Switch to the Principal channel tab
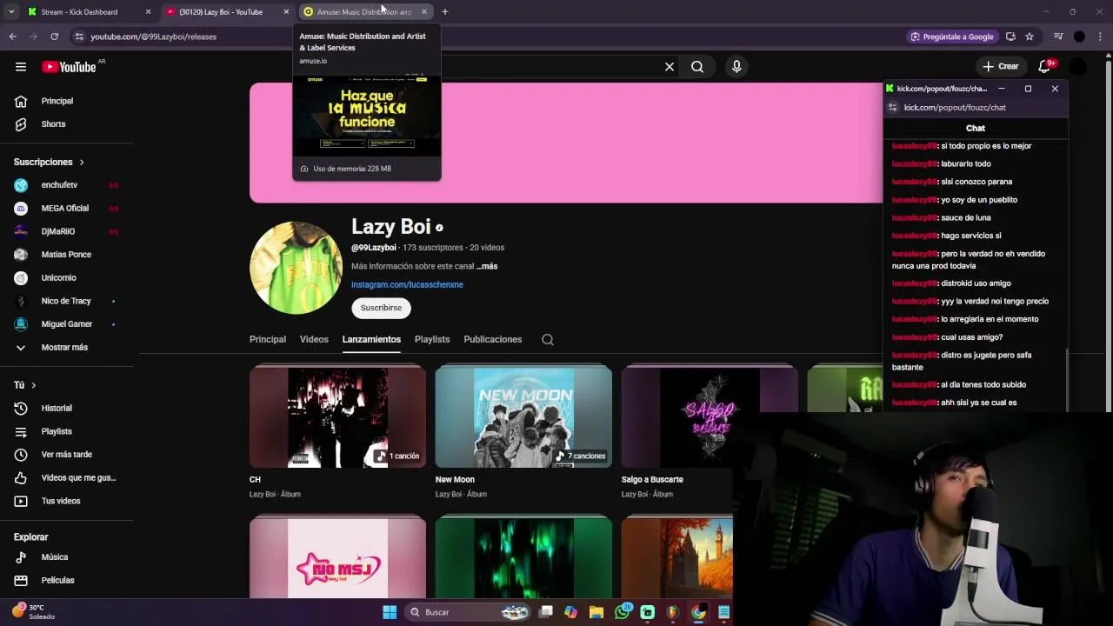Image resolution: width=1113 pixels, height=626 pixels. 268,339
